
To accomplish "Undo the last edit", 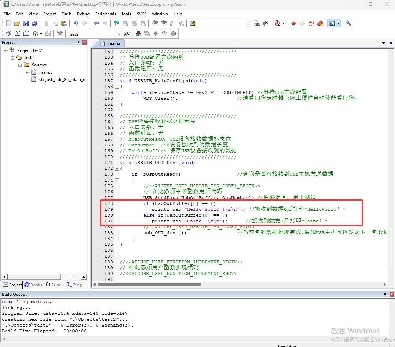I will coord(75,23).
